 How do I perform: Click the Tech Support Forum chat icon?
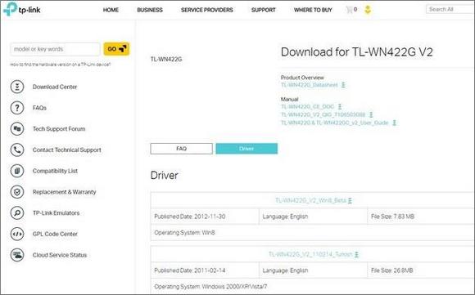point(17,129)
